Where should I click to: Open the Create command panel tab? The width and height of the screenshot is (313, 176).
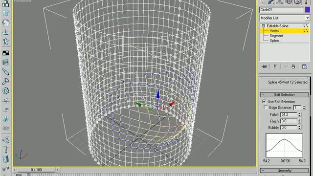[x=263, y=2]
